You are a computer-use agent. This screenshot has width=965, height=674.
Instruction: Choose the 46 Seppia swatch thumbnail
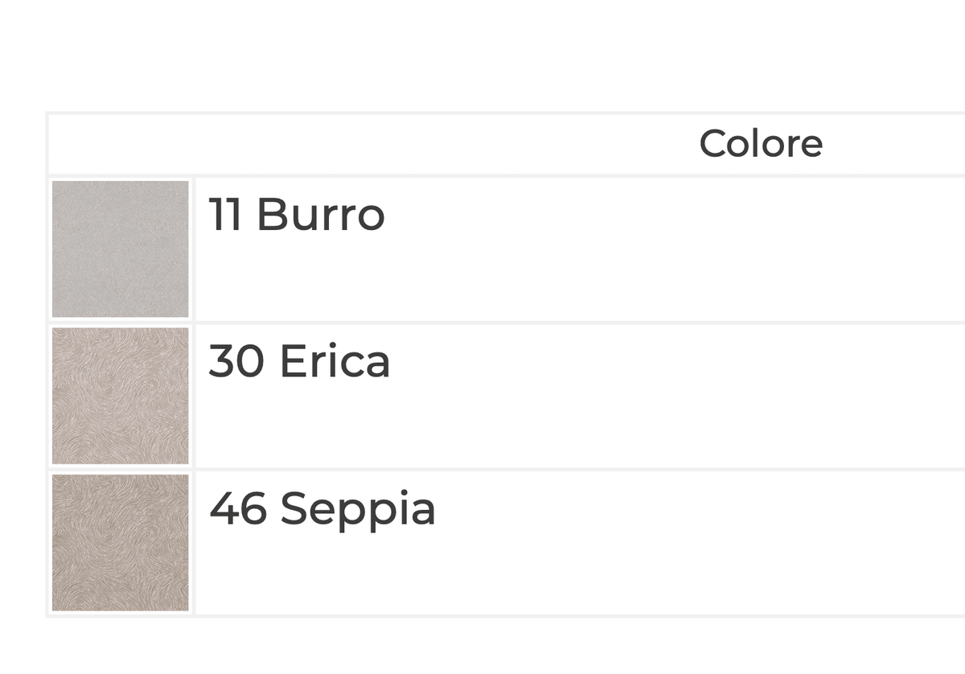pos(121,542)
